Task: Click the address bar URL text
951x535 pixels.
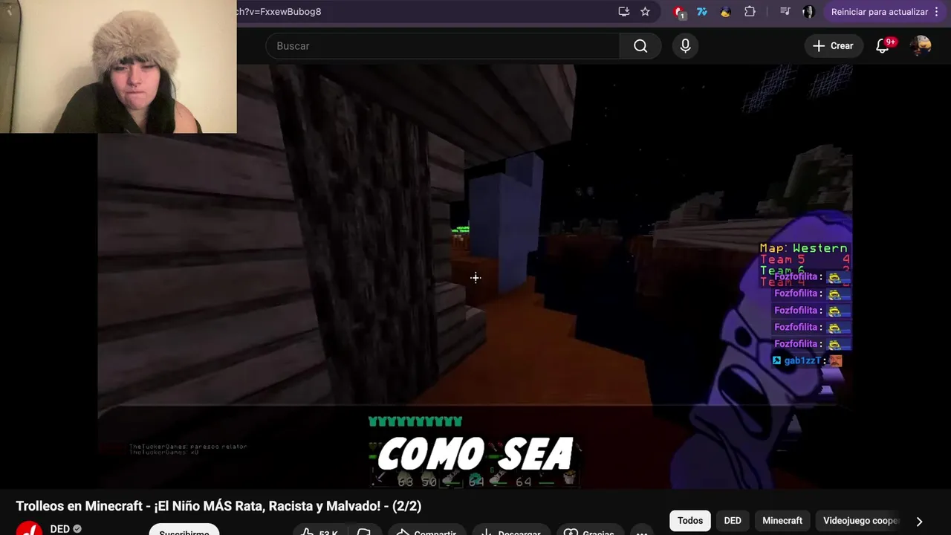Action: 279,12
